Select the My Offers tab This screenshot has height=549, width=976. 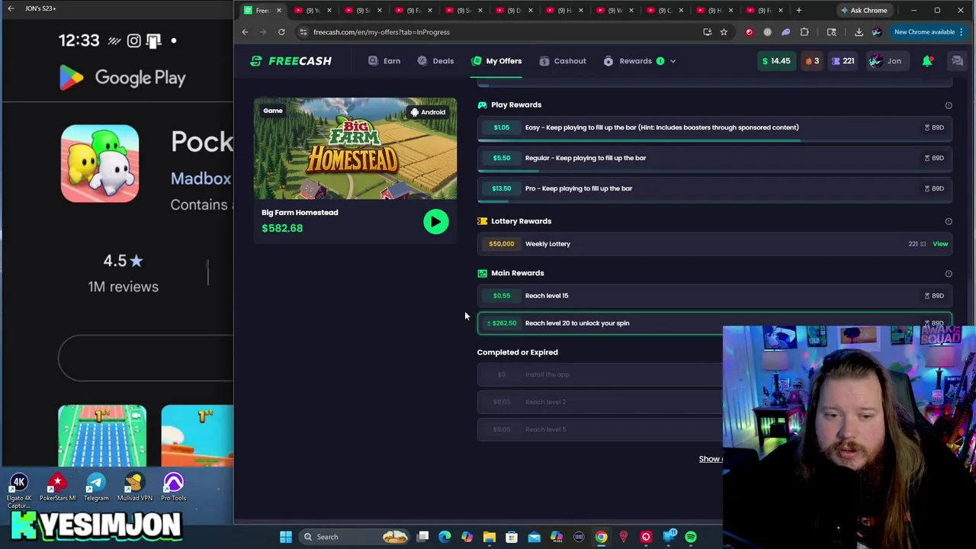pyautogui.click(x=496, y=61)
